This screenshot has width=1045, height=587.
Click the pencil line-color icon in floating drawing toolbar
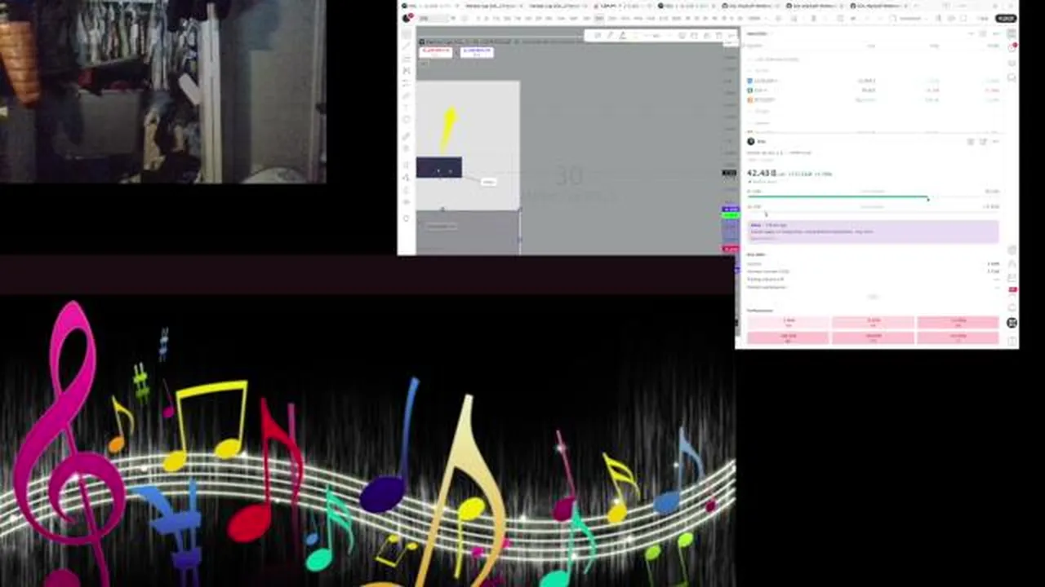click(x=609, y=35)
